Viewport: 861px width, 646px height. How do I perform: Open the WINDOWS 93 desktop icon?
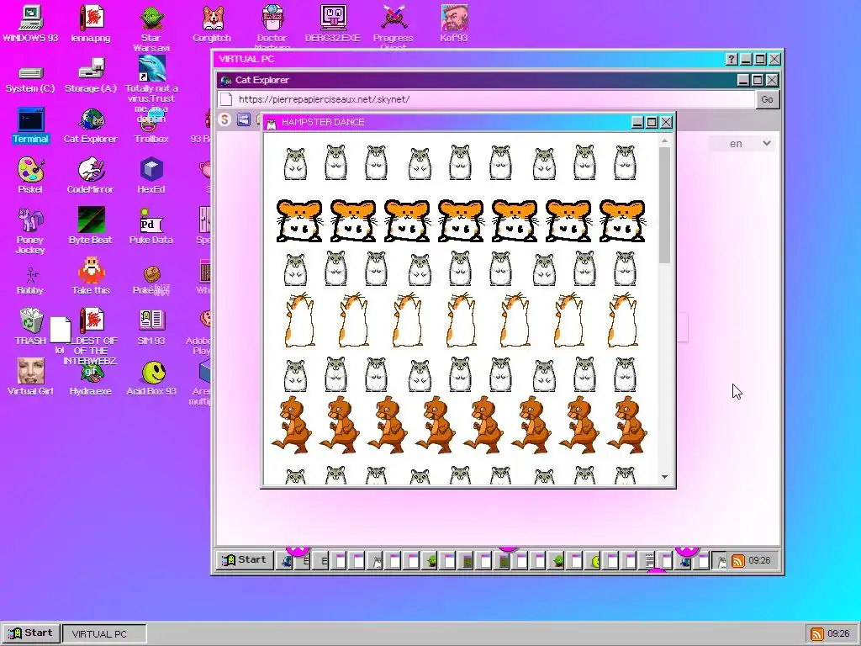[30, 19]
